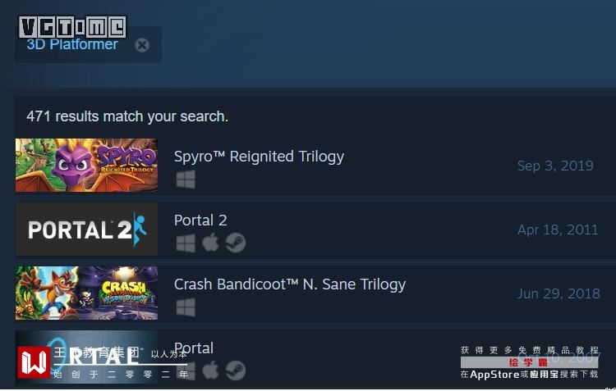The width and height of the screenshot is (616, 391).
Task: Click the Crash Bandicoot™ N. Sane Trilogy title
Action: coord(290,284)
